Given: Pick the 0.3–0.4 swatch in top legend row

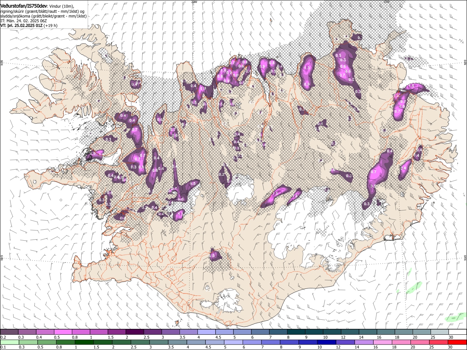Looking at the screenshot, I should pos(27,332).
